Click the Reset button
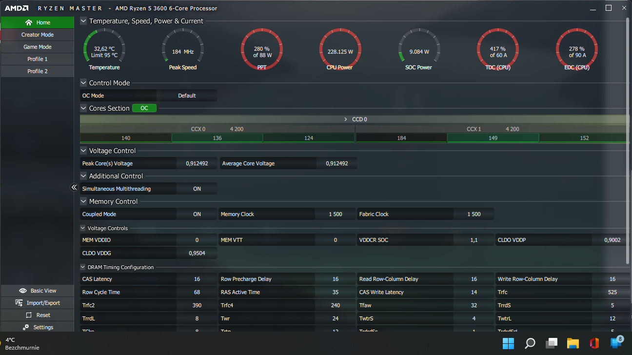Screen dimensions: 632x355 point(37,315)
